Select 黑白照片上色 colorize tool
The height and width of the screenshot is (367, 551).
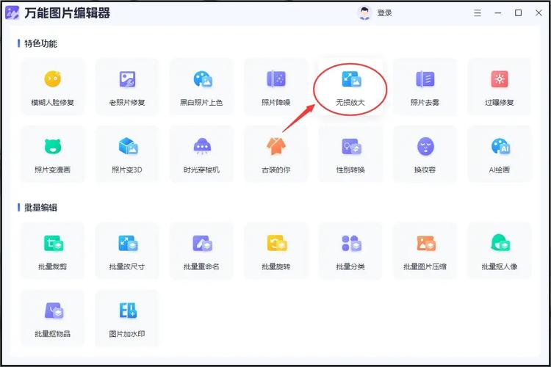click(x=201, y=87)
